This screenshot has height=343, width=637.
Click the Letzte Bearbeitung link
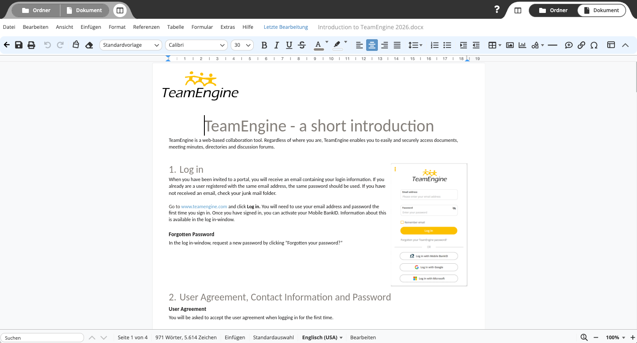point(286,27)
